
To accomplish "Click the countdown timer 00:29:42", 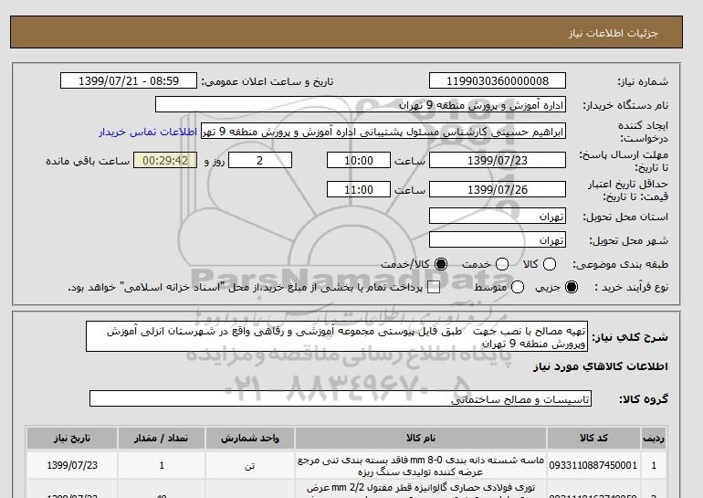I will [x=165, y=160].
